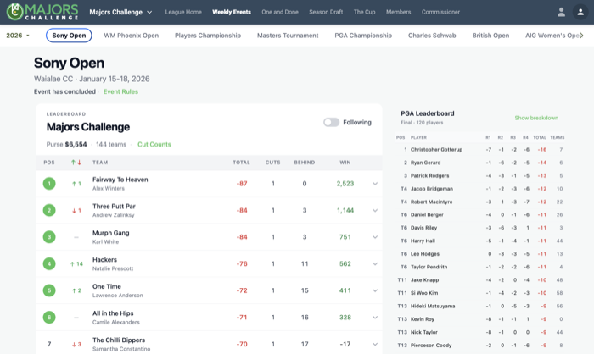The image size is (594, 354).
Task: Click the green position 1 badge
Action: [49, 184]
